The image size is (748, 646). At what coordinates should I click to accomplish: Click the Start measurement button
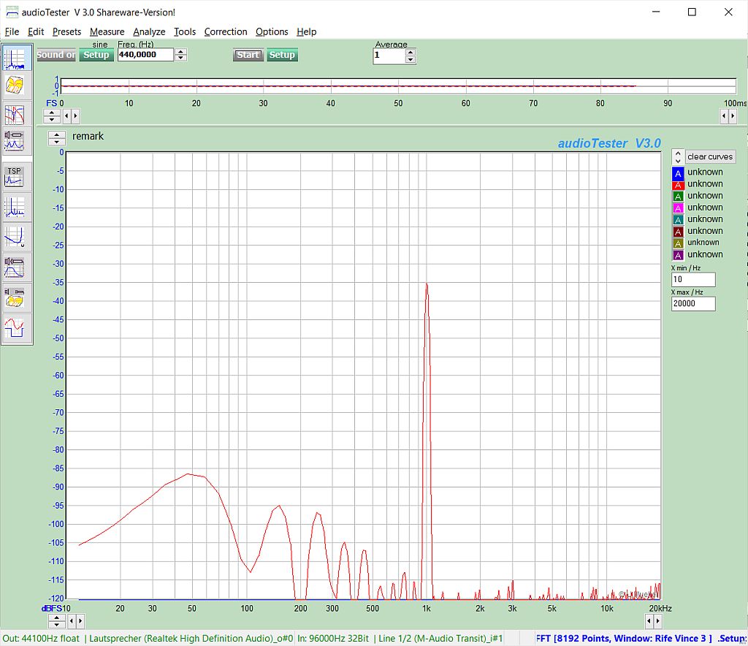point(248,55)
